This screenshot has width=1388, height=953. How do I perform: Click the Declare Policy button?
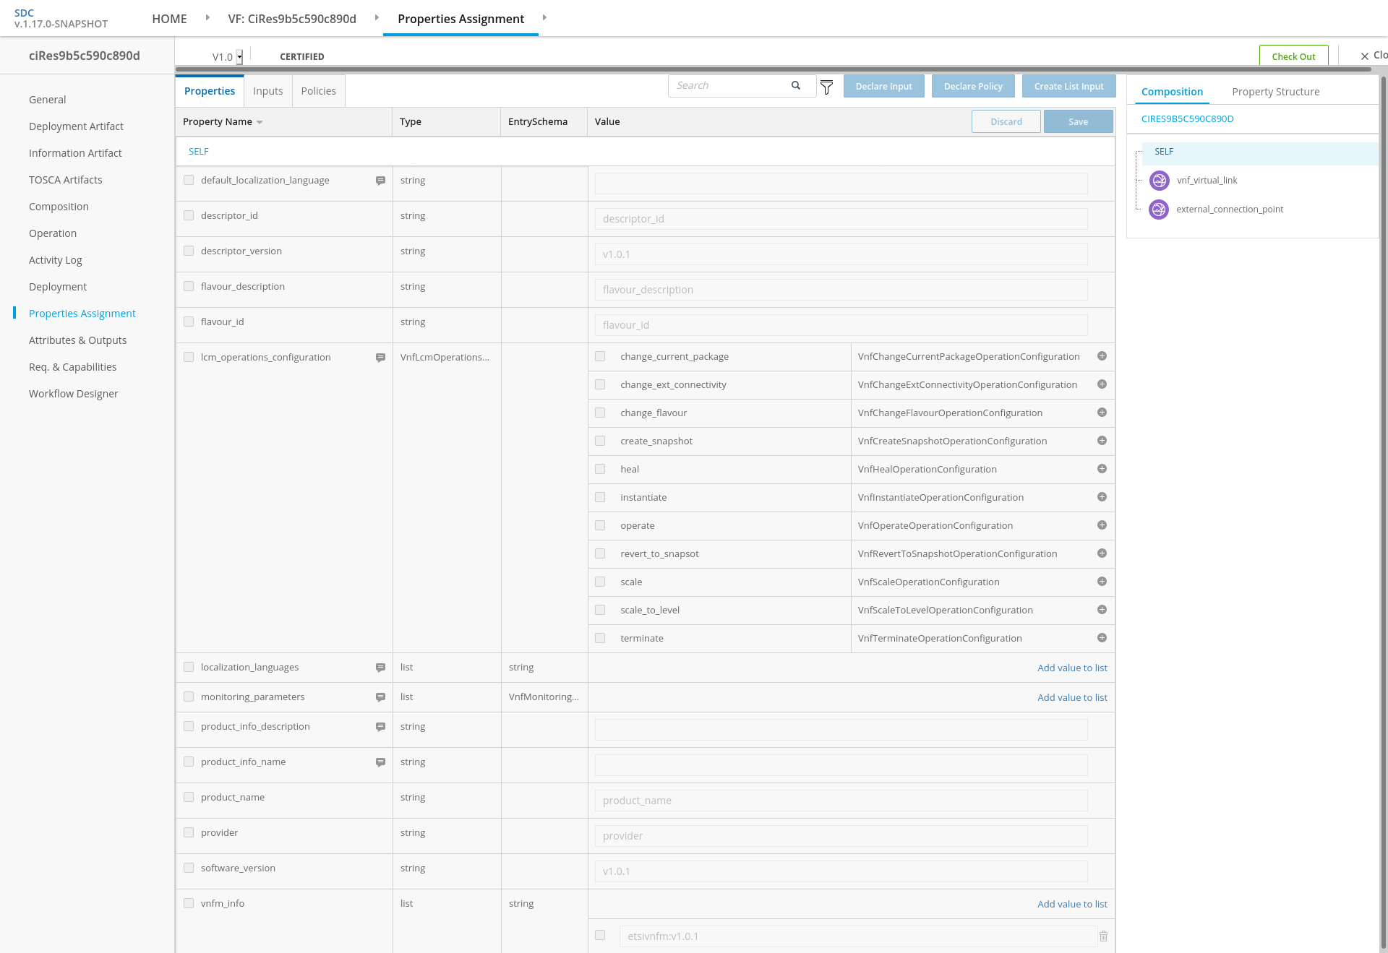tap(973, 86)
